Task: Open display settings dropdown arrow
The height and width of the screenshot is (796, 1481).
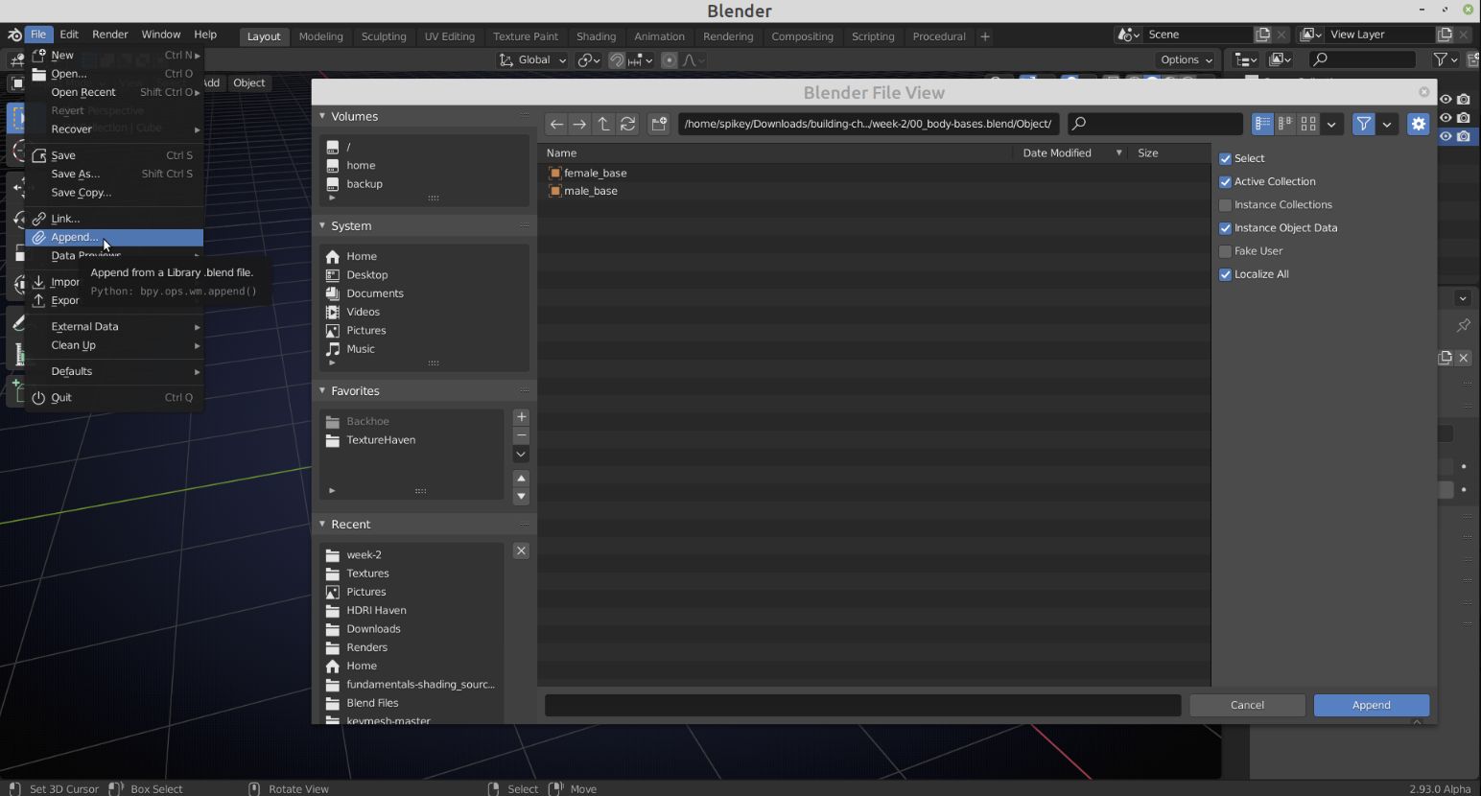Action: [1331, 124]
